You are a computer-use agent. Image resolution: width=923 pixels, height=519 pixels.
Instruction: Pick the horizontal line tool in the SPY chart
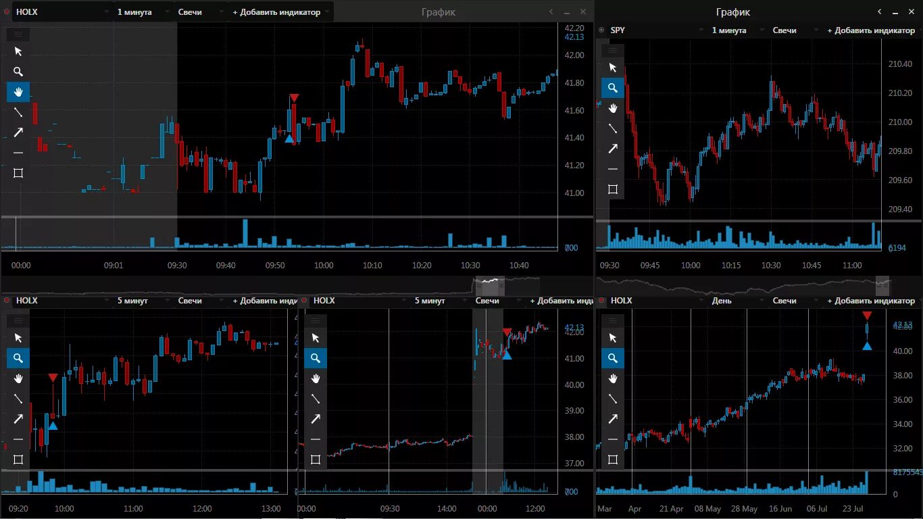(613, 169)
